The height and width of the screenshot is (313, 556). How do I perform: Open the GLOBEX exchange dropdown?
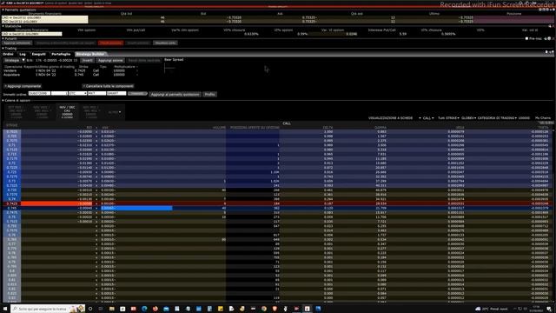click(469, 118)
